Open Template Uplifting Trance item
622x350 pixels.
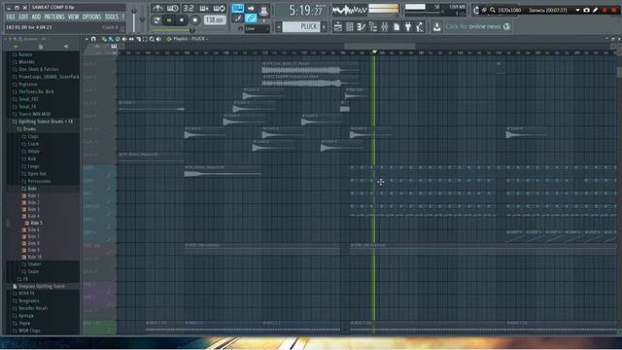click(x=41, y=286)
